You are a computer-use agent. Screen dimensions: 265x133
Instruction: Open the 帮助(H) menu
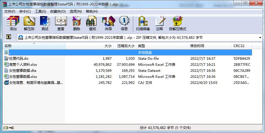92,11
